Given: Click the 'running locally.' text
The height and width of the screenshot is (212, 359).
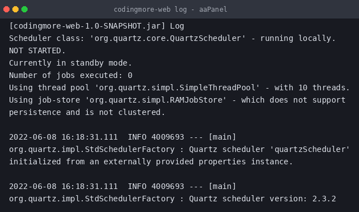Looking at the screenshot, I should point(298,38).
